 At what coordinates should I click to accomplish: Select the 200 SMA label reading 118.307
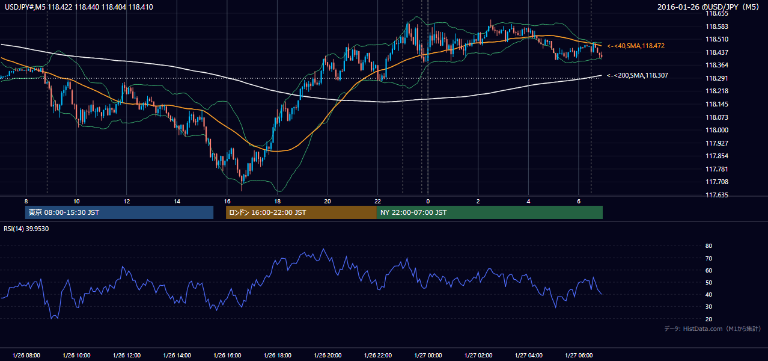(638, 76)
